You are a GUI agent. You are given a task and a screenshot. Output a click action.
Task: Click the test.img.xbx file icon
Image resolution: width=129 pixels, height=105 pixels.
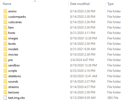click(5, 98)
